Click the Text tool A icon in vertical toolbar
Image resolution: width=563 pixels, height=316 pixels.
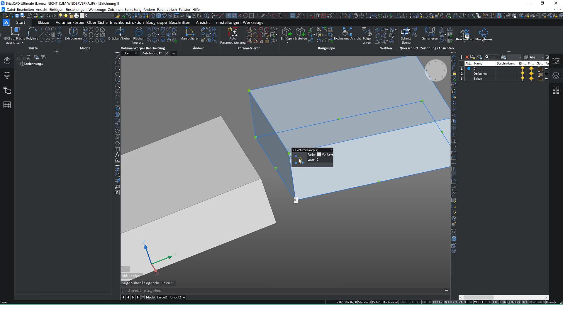click(117, 154)
